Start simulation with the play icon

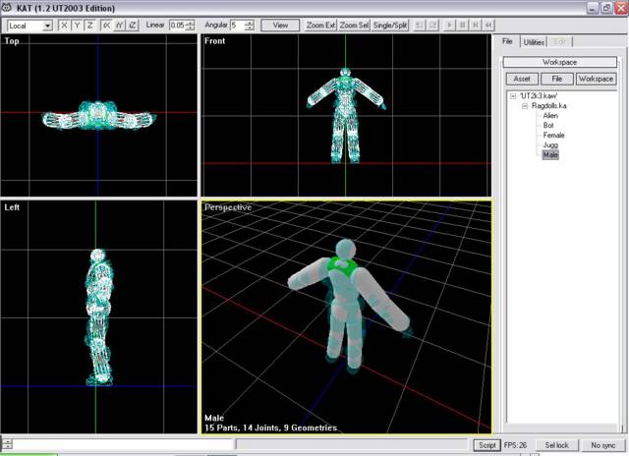click(449, 26)
